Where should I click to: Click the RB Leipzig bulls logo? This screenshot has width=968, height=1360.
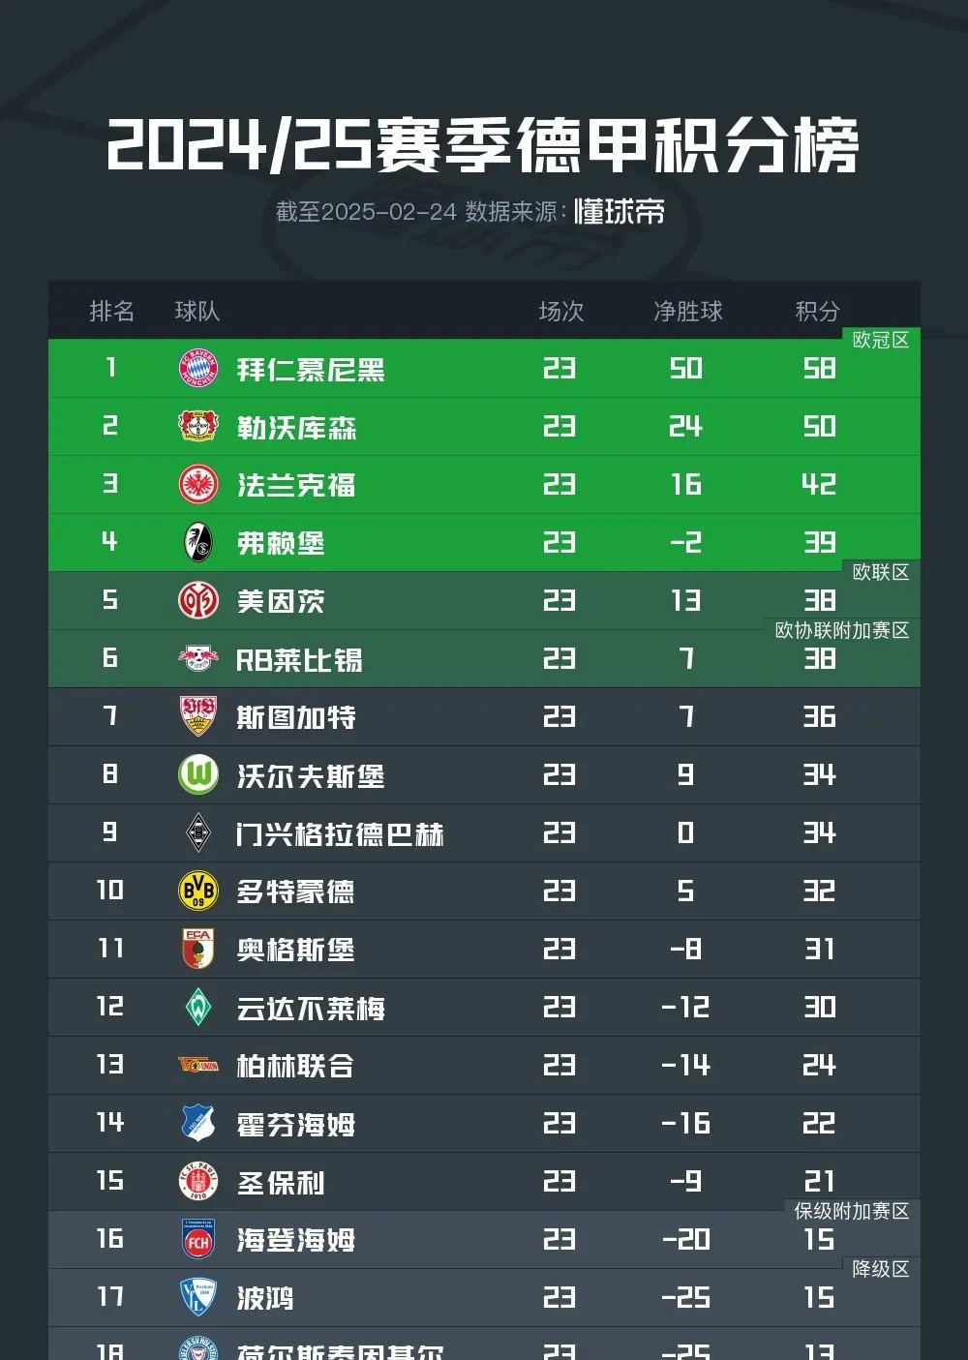point(198,658)
